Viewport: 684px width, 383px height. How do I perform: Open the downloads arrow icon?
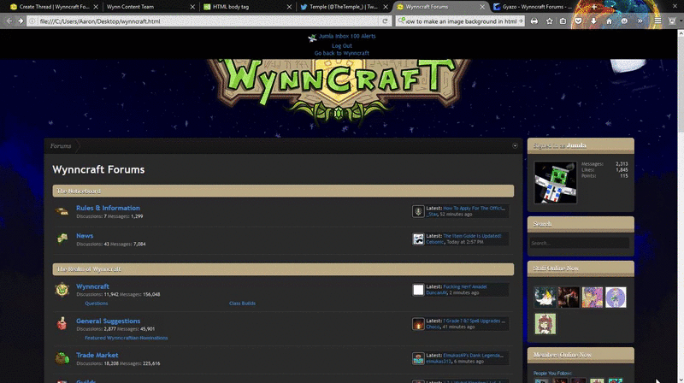tap(593, 21)
